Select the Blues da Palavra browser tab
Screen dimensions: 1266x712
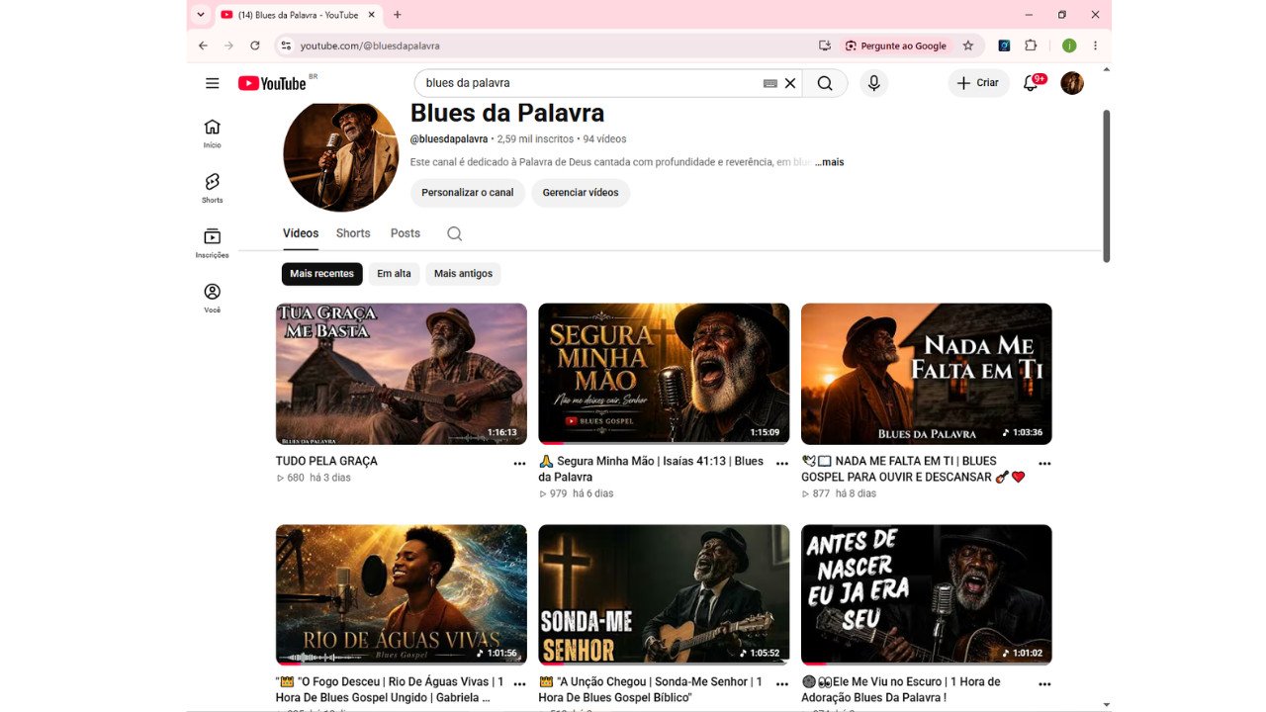[x=299, y=15]
